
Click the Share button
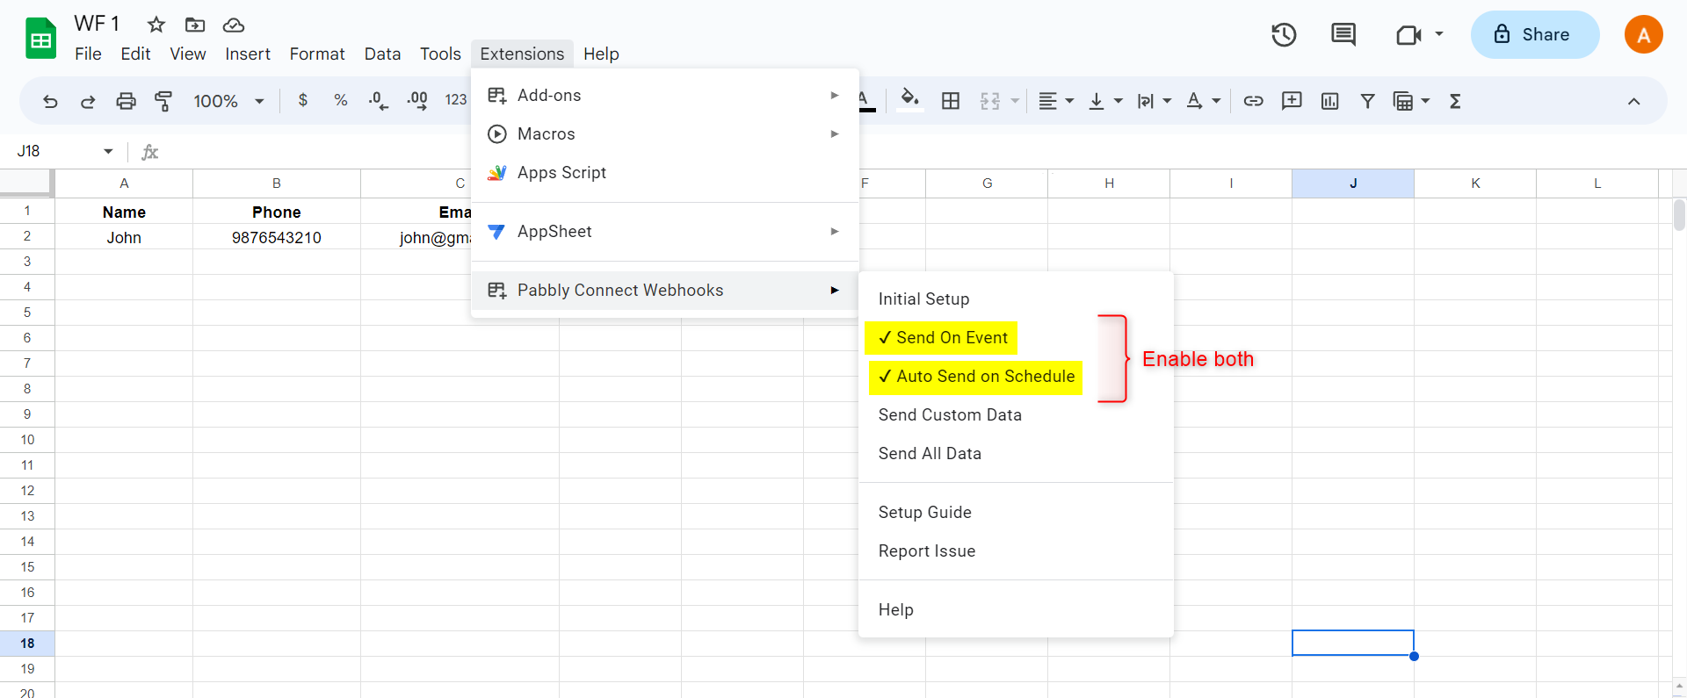(x=1534, y=35)
